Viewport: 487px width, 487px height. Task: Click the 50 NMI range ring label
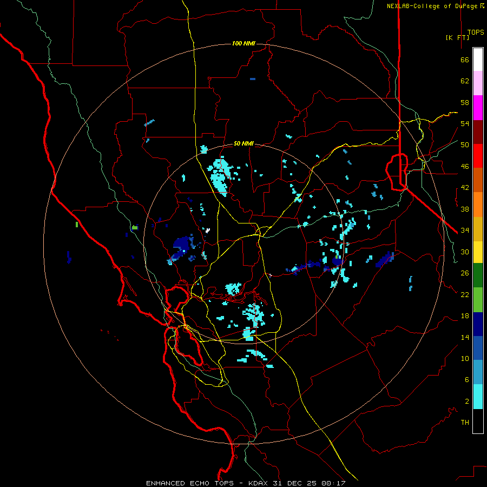click(x=243, y=143)
